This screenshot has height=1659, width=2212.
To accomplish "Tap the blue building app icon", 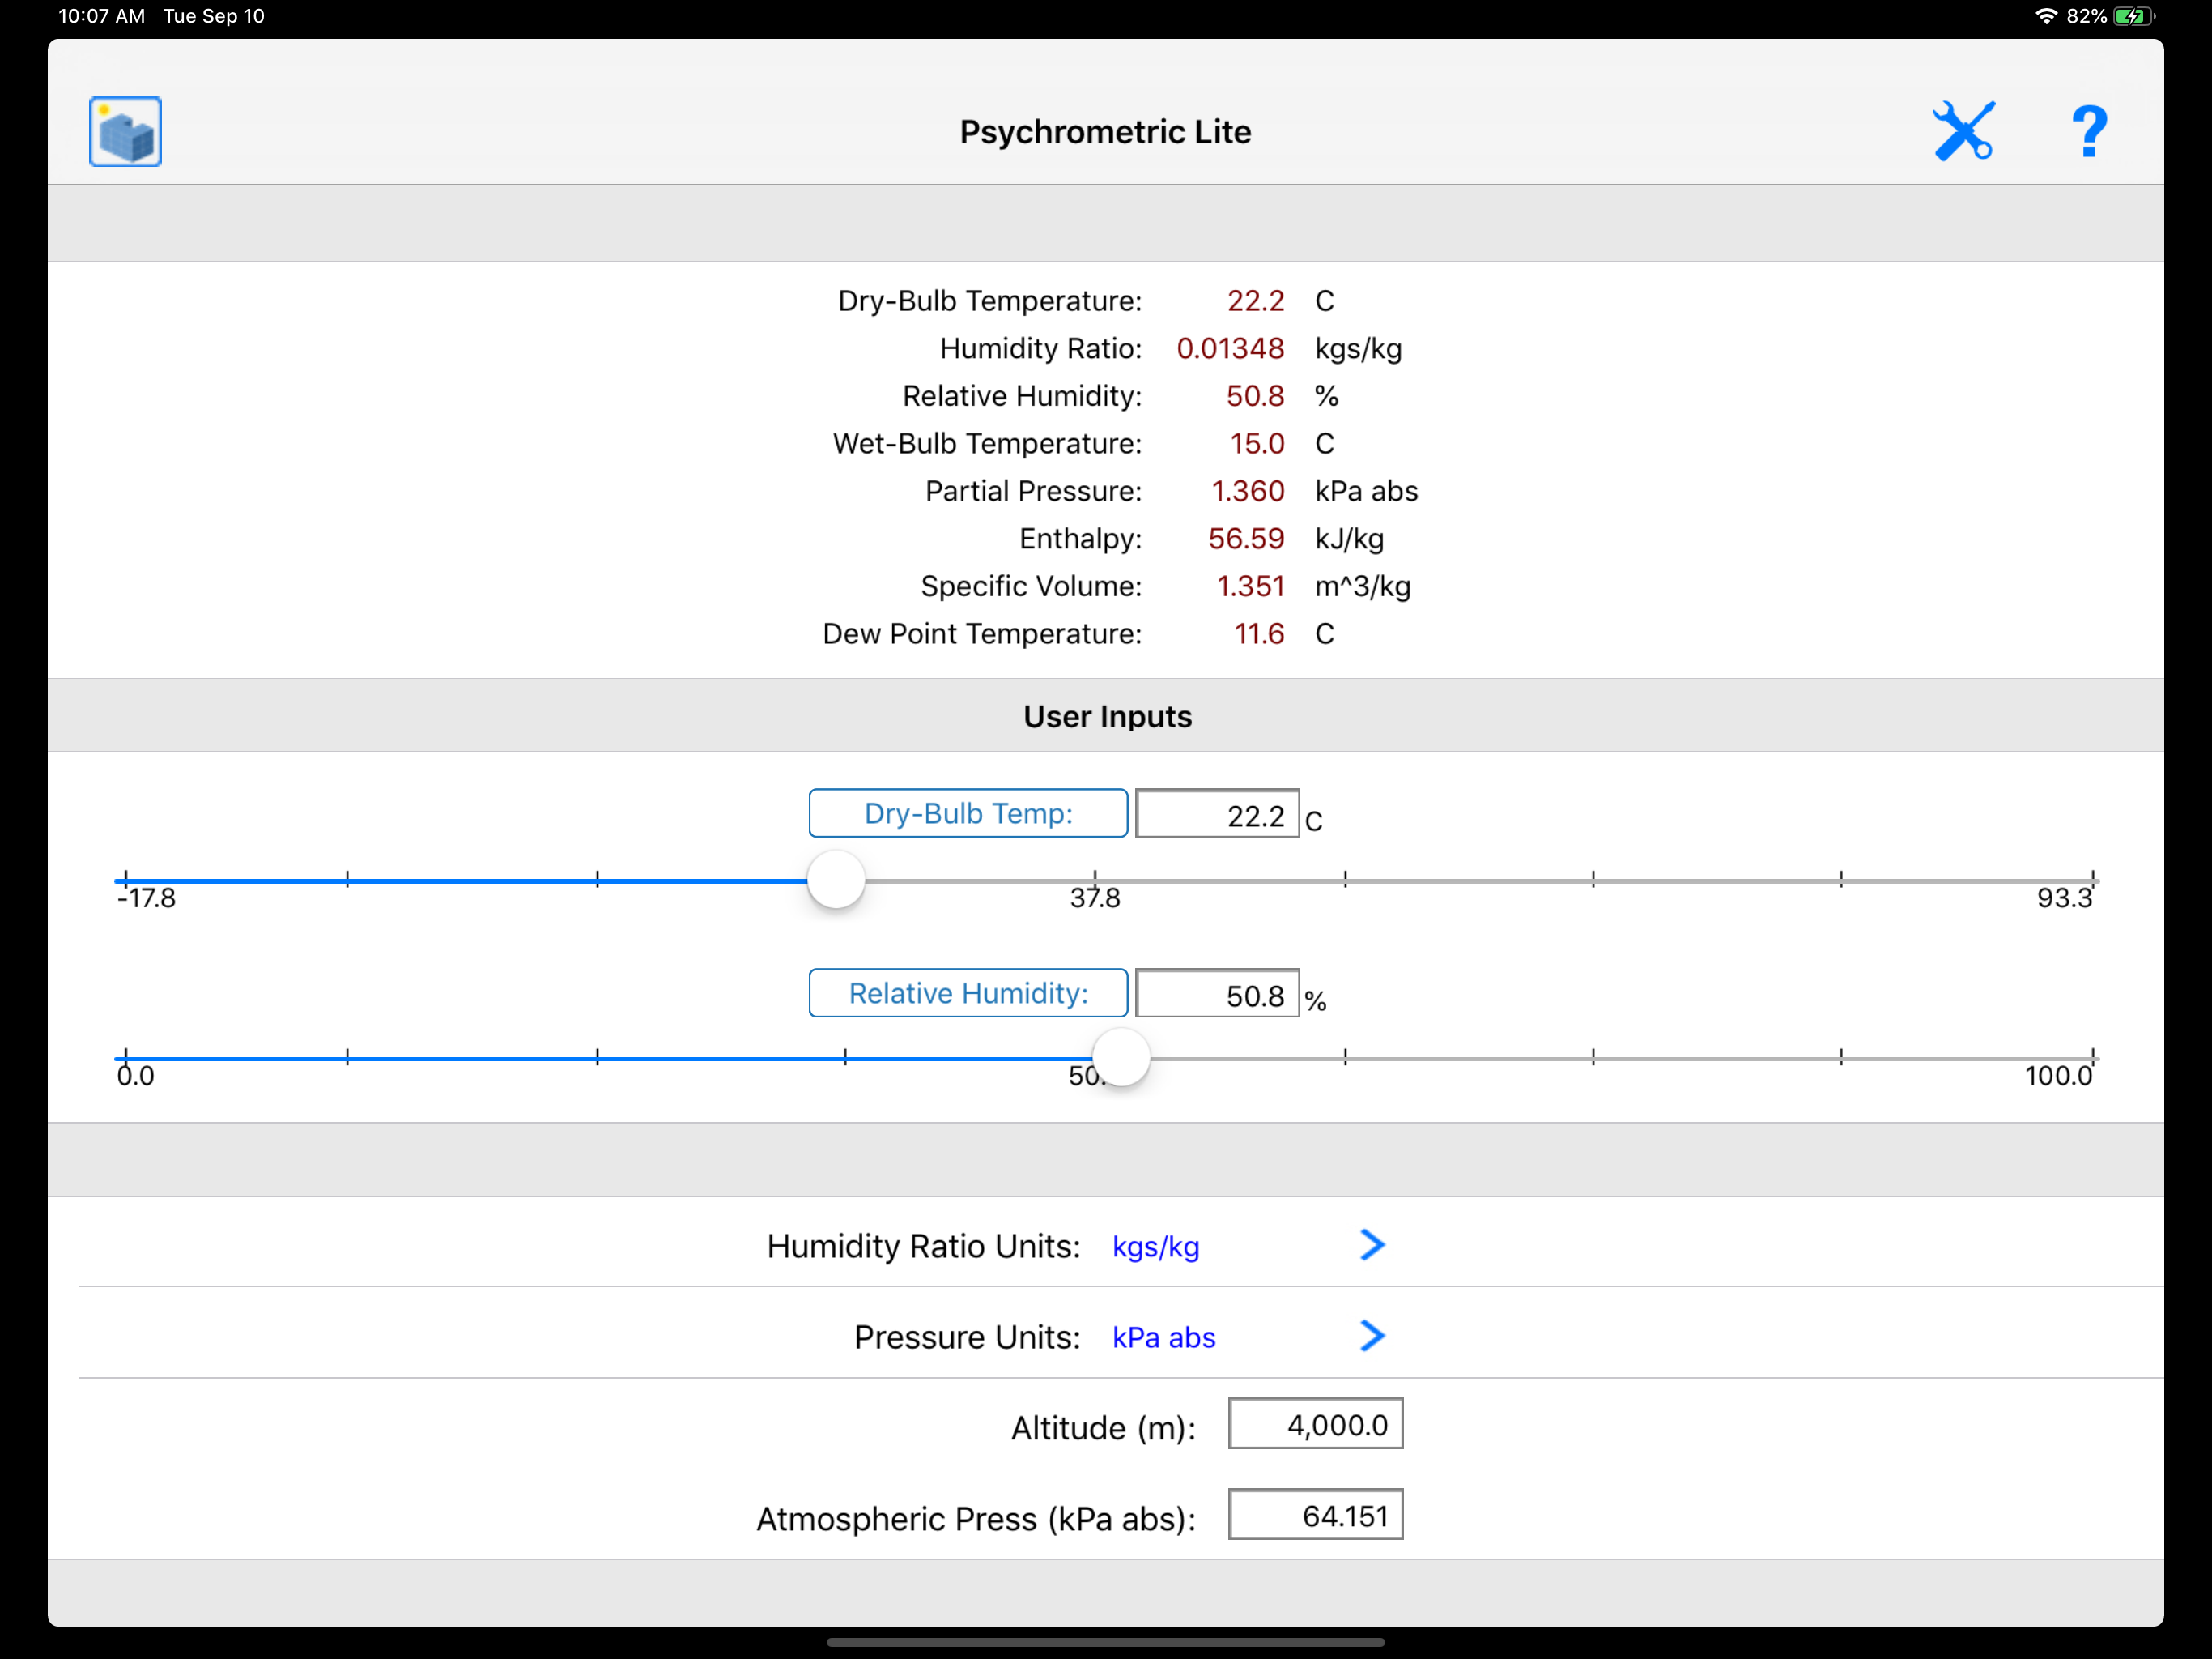I will point(125,132).
